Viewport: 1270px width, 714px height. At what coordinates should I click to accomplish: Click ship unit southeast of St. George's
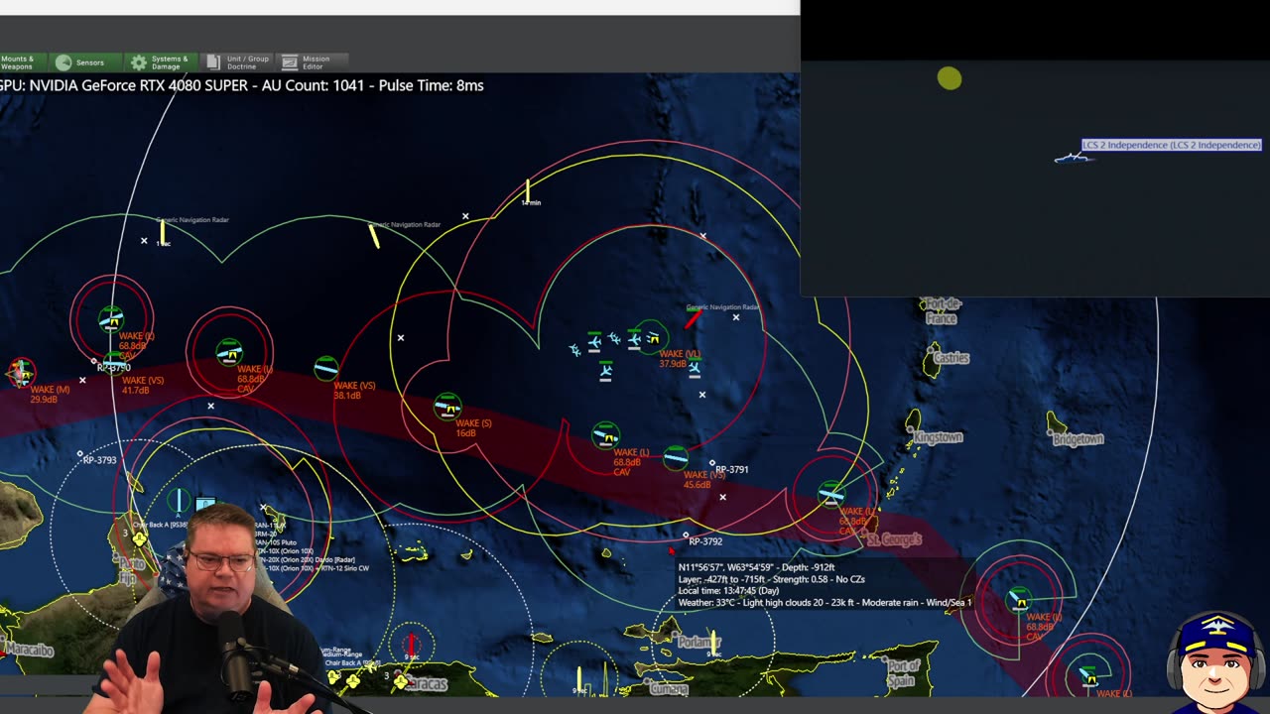(1019, 598)
